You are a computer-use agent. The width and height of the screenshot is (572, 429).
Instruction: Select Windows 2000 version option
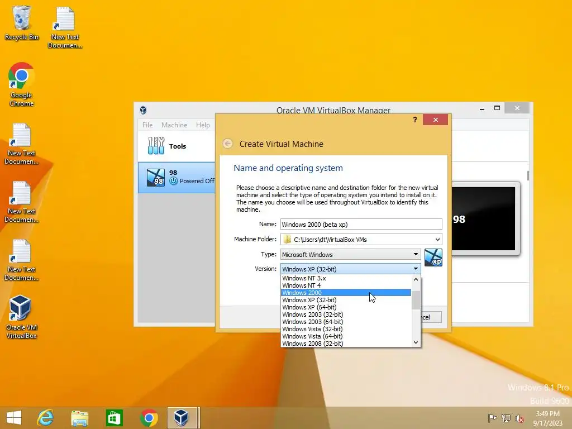(x=346, y=293)
